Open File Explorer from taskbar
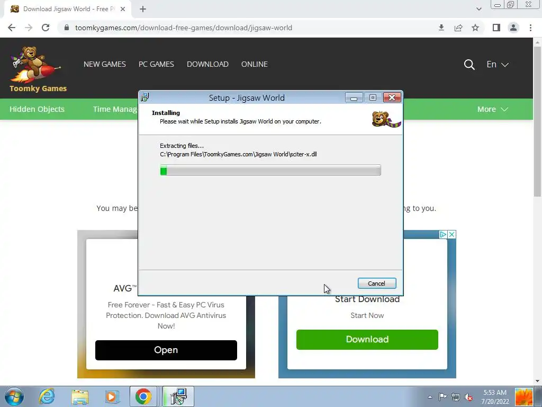The height and width of the screenshot is (407, 542). tap(80, 396)
